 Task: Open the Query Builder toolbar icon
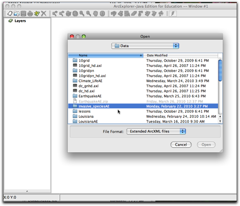click(x=120, y=14)
